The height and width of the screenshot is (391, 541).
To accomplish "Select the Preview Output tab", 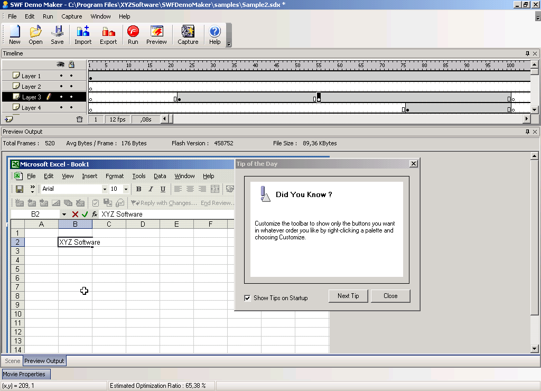I will pos(44,361).
